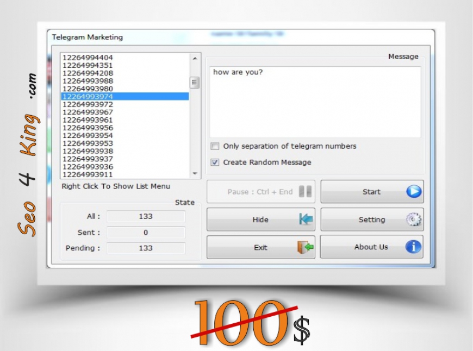This screenshot has width=473, height=351.
Task: Click Right Click To Show List Menu text
Action: tap(116, 186)
